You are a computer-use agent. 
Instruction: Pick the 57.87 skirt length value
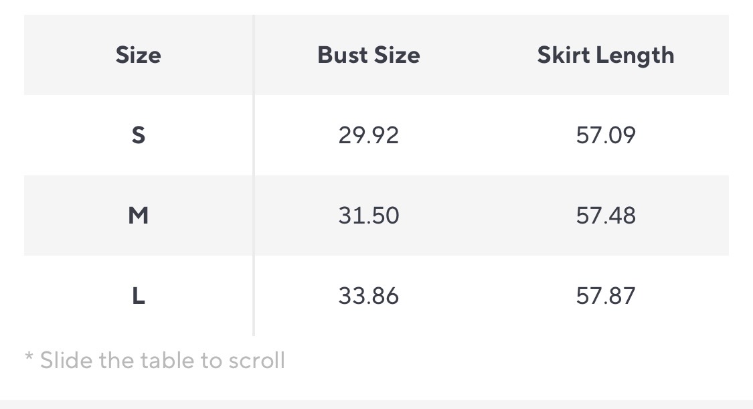pos(605,296)
